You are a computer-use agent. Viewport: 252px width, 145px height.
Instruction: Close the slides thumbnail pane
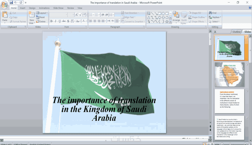pyautogui.click(x=215, y=32)
